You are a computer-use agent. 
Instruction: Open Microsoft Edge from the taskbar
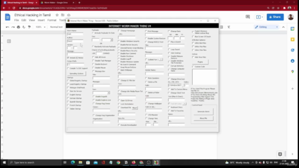point(73,162)
